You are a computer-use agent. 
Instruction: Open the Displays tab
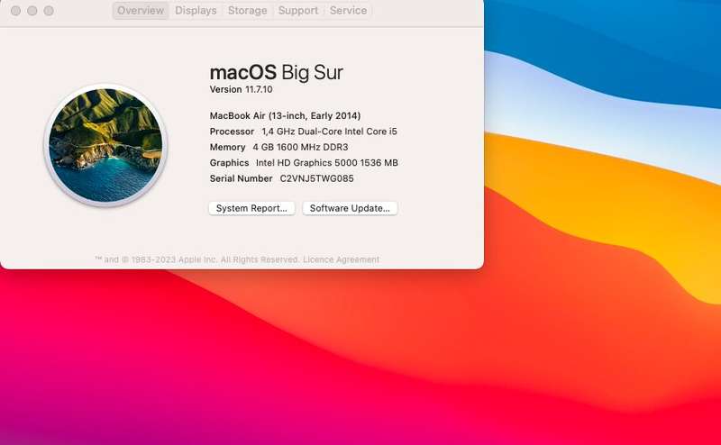(196, 11)
